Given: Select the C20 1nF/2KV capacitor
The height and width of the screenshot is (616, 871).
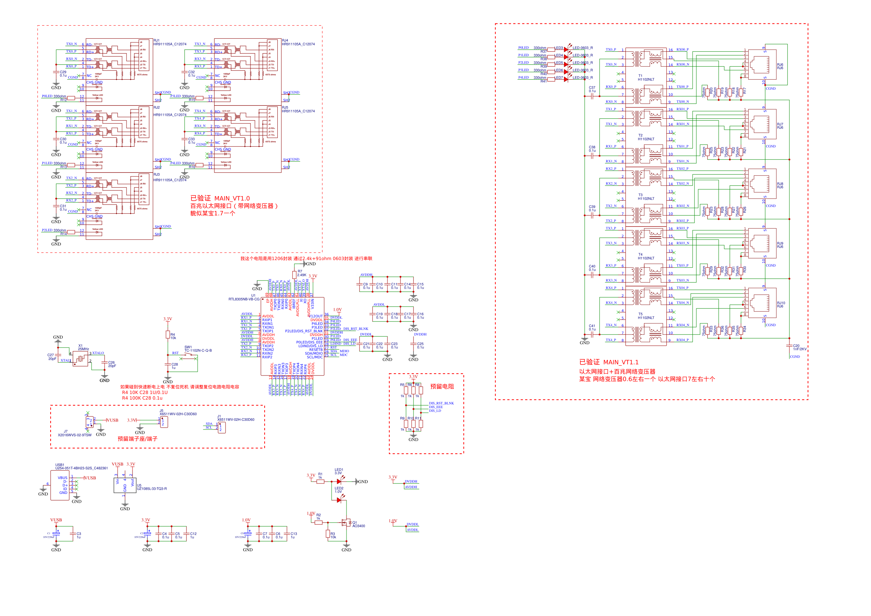Looking at the screenshot, I should pos(789,346).
